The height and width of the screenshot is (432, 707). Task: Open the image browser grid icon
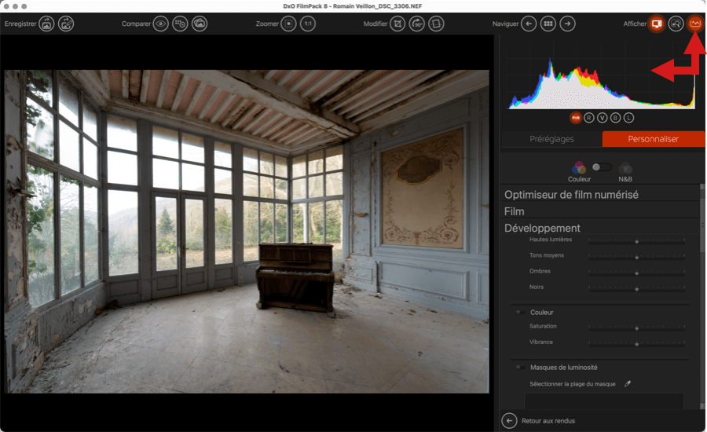[548, 24]
